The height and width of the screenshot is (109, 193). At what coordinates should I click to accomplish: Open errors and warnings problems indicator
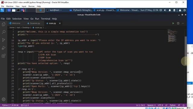[x=25, y=105]
